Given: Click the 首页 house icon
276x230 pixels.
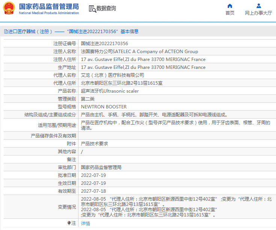Looking at the screenshot, I should pos(230,6).
